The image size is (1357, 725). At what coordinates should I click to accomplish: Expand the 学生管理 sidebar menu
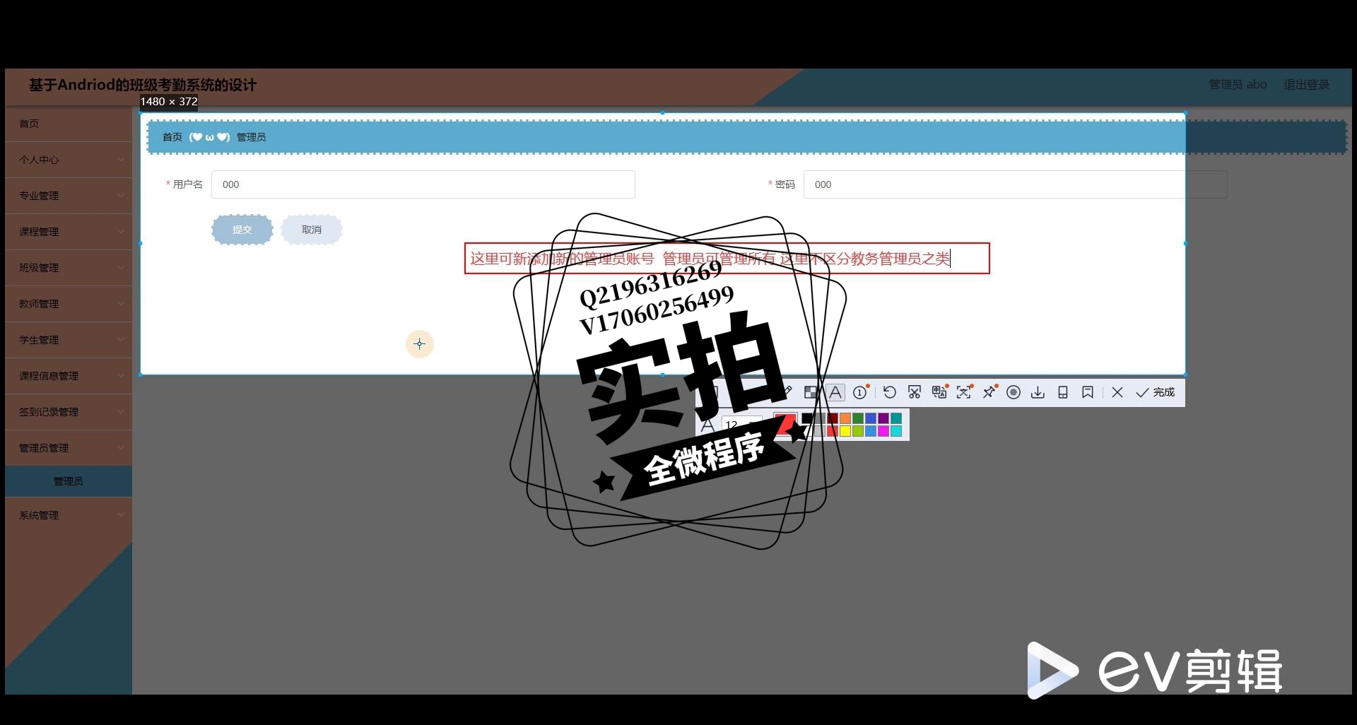pos(69,340)
